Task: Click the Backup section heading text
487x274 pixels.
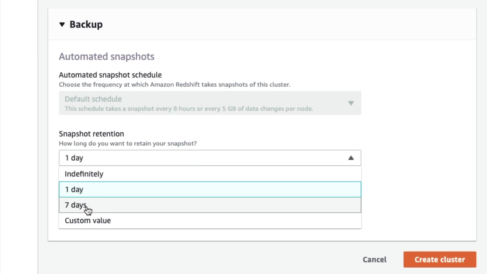Action: pos(86,25)
